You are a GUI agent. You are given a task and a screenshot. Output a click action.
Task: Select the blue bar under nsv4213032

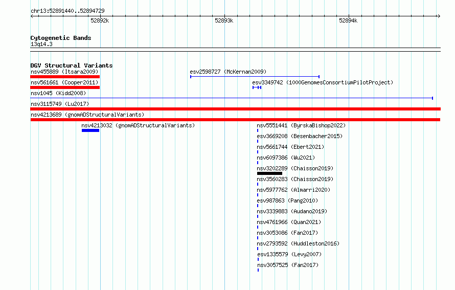(90, 130)
